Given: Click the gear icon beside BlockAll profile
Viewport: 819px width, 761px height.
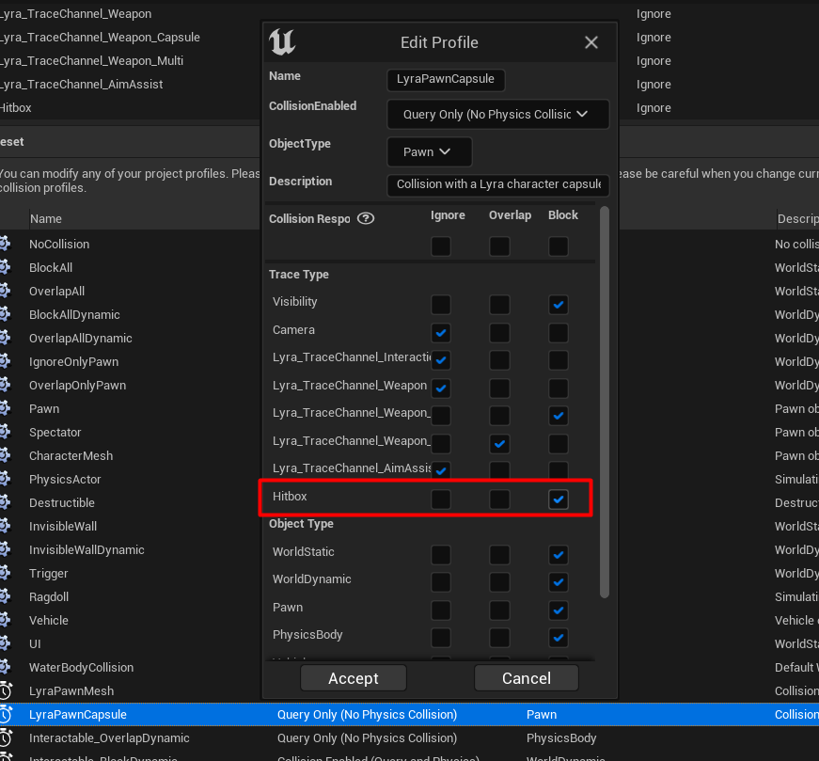Looking at the screenshot, I should click(5, 267).
